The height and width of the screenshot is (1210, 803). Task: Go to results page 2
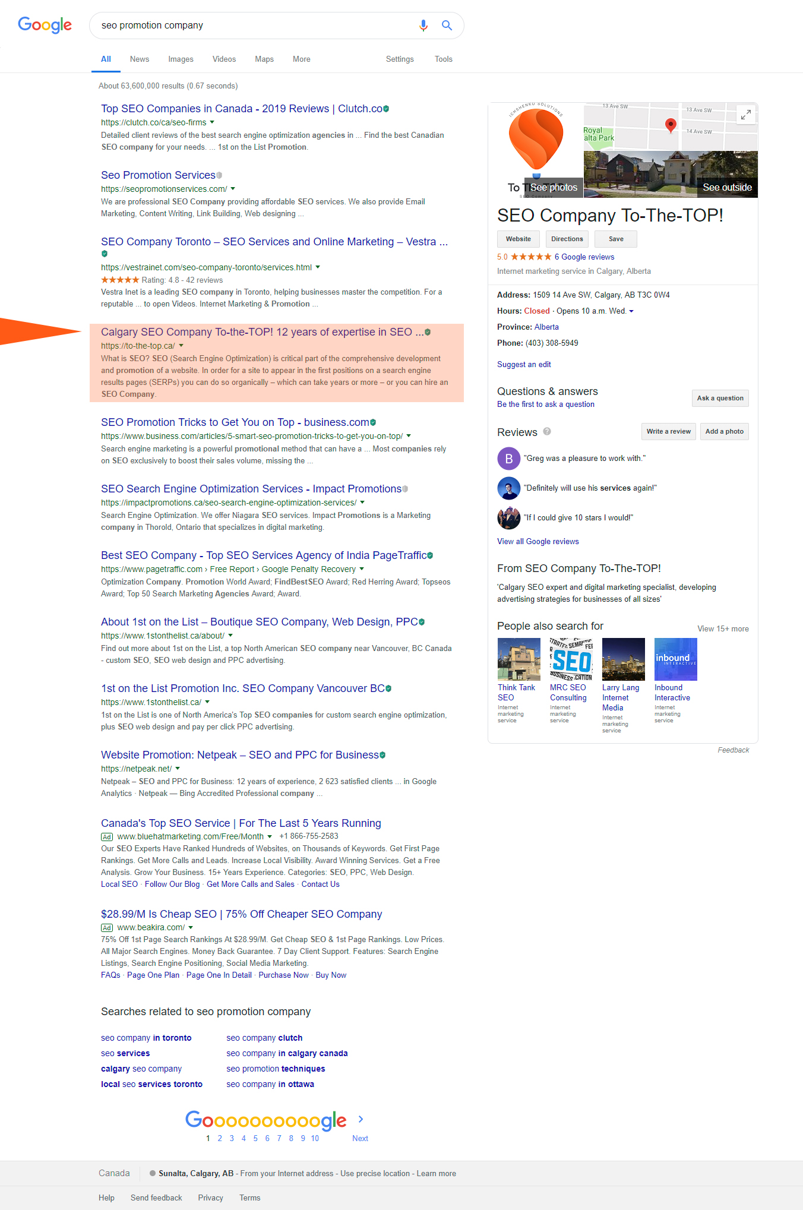click(220, 1138)
